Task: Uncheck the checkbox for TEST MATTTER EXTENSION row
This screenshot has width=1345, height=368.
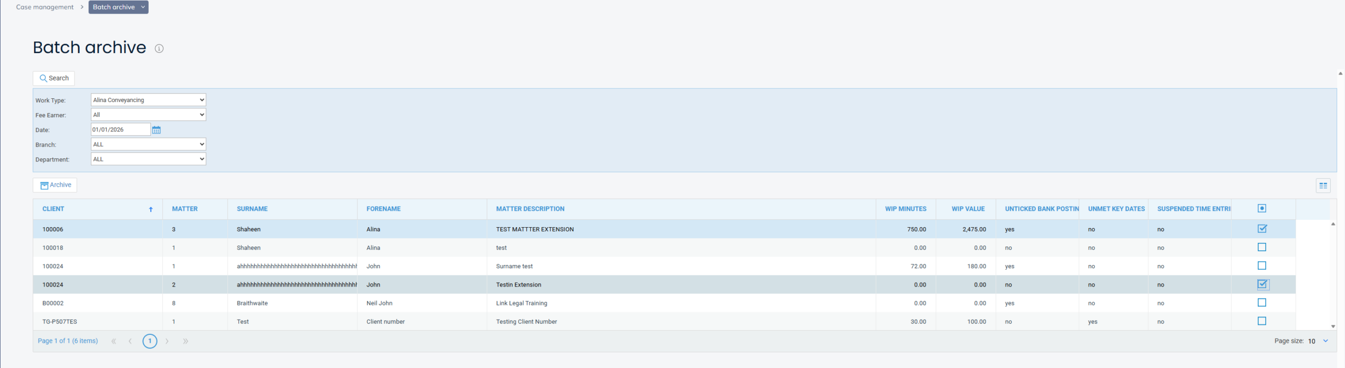Action: (x=1262, y=229)
